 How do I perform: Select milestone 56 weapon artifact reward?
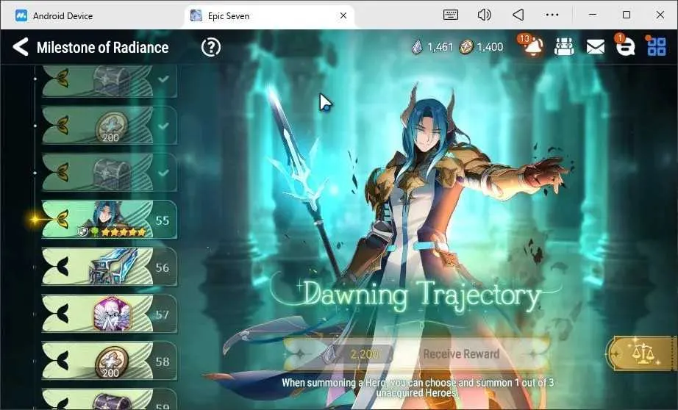pyautogui.click(x=110, y=267)
